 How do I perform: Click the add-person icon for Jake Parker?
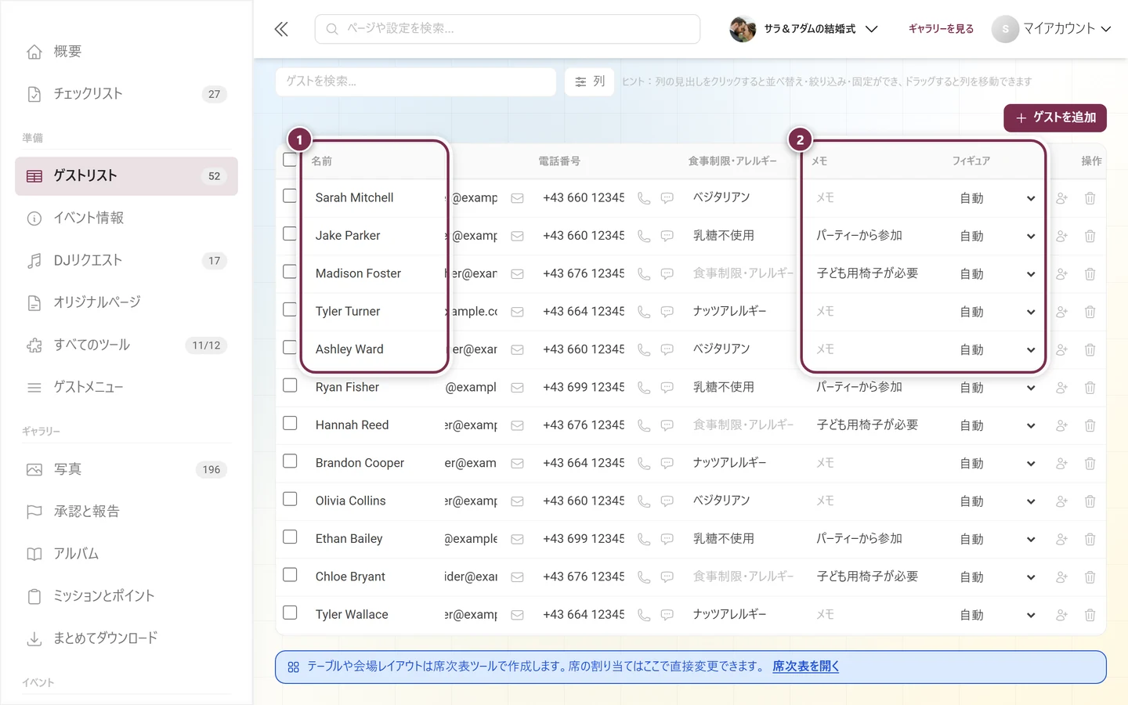tap(1061, 237)
